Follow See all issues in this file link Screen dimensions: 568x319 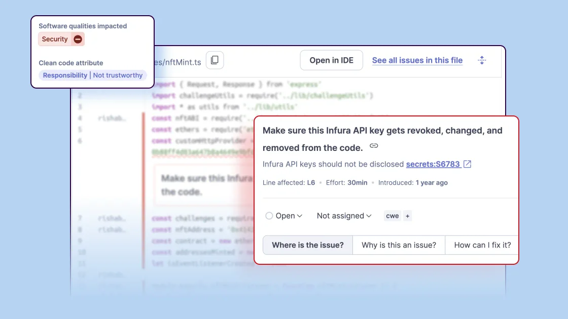tap(417, 60)
